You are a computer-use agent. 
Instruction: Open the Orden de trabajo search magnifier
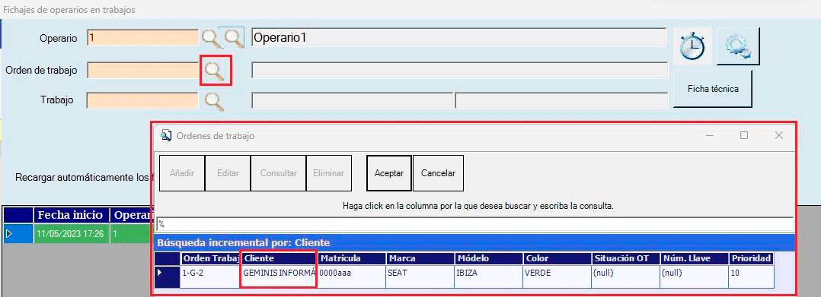pos(215,71)
